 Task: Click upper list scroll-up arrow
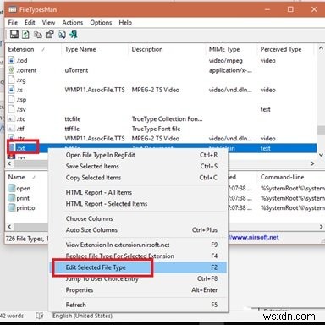point(321,48)
